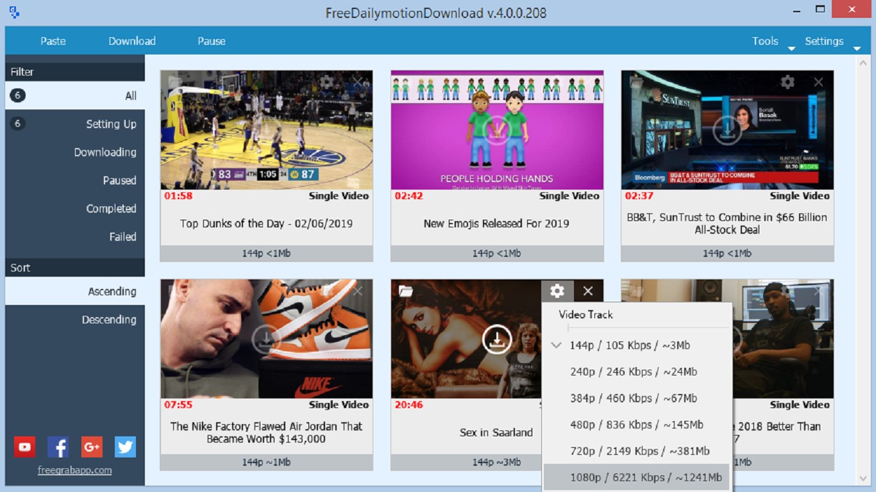This screenshot has width=876, height=492.
Task: Choose the 384p / 460 Kbps video track
Action: pos(636,398)
